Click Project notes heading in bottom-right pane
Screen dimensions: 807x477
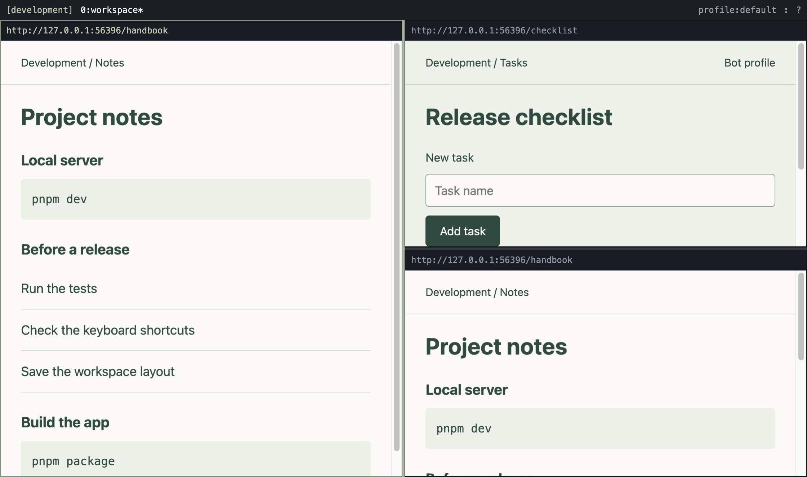496,346
